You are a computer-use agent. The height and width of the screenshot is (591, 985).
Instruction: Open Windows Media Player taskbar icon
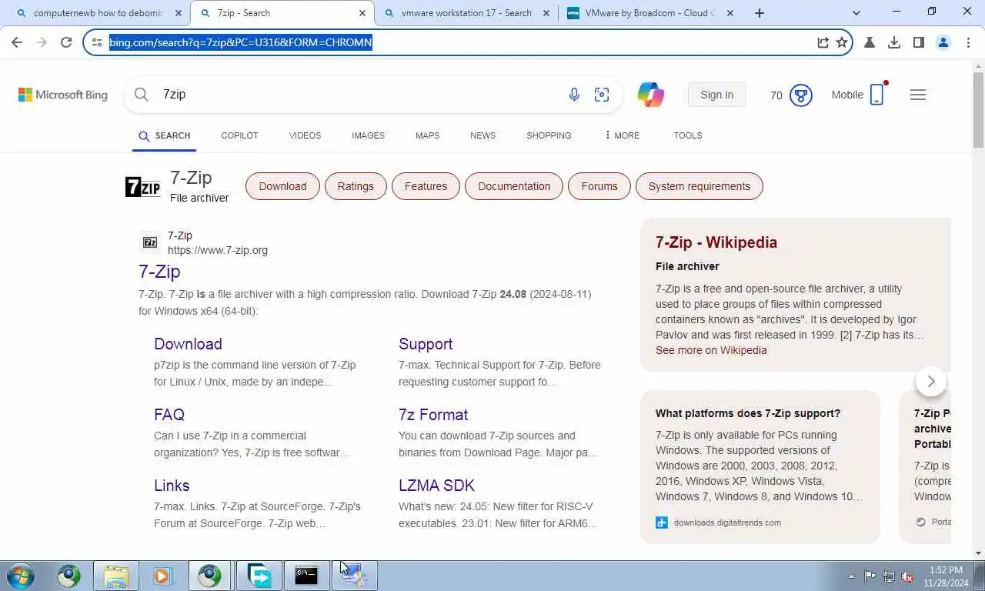click(x=162, y=576)
